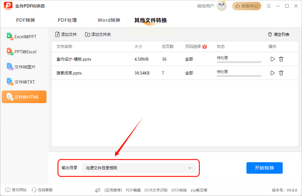Viewport: 302px width, 196px height.
Task: Open the user panda avatar
Action: (x=222, y=6)
